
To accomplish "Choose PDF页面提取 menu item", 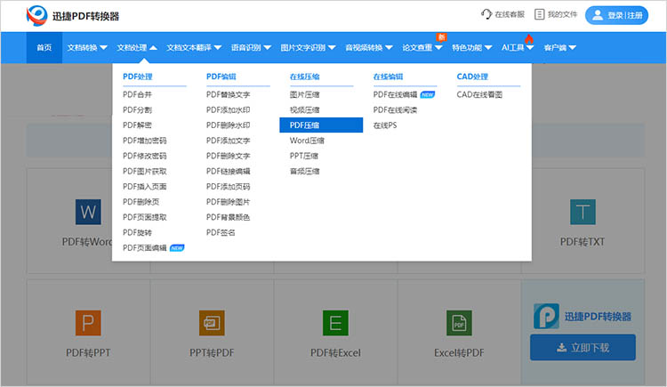I will [145, 217].
